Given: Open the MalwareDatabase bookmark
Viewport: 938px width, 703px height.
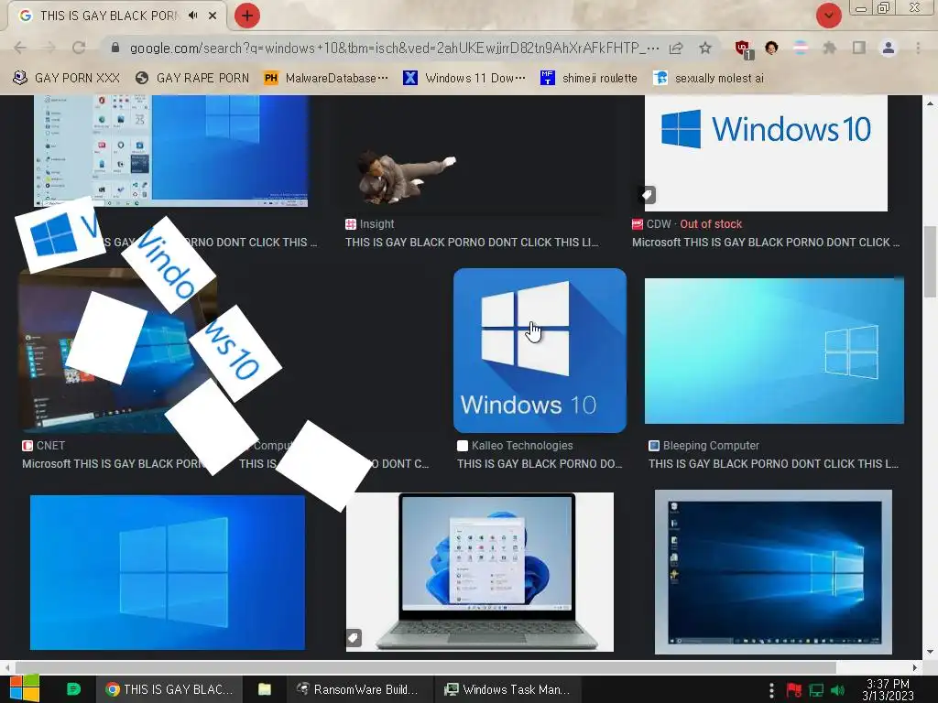Looking at the screenshot, I should 327,79.
